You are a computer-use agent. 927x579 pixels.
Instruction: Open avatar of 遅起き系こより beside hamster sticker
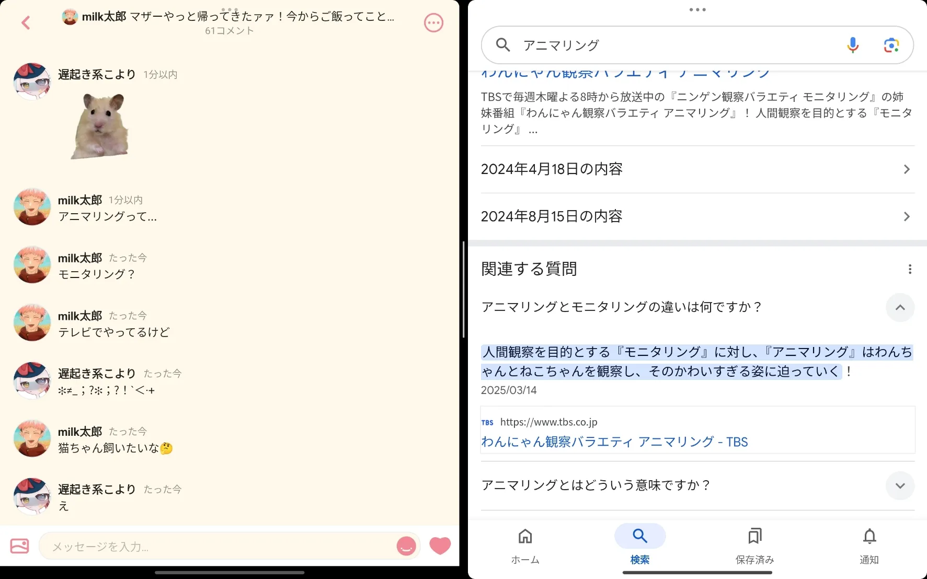pyautogui.click(x=32, y=82)
